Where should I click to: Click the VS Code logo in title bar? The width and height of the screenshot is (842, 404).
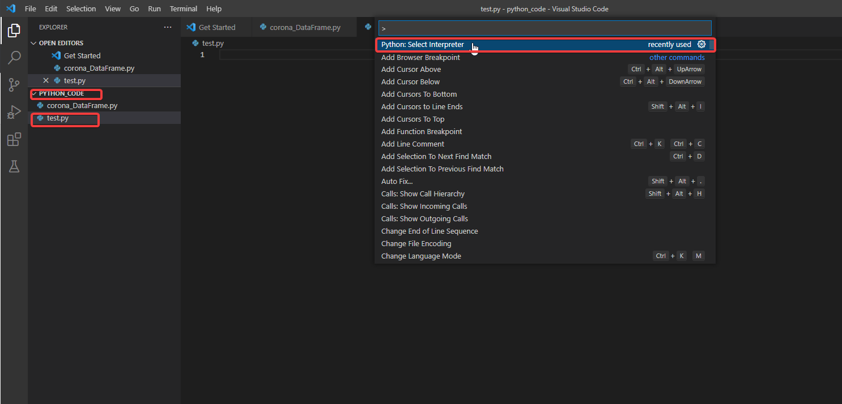point(11,8)
